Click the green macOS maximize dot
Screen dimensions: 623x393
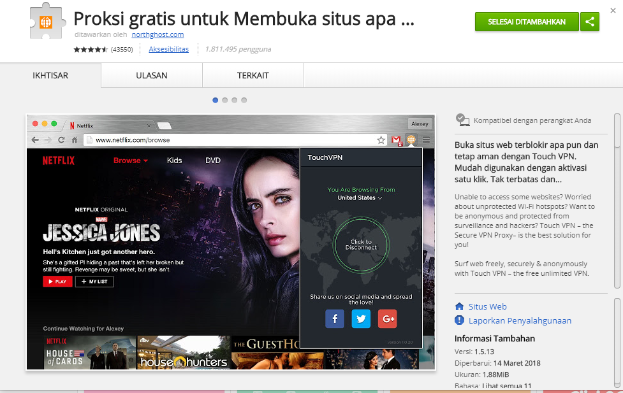[54, 124]
